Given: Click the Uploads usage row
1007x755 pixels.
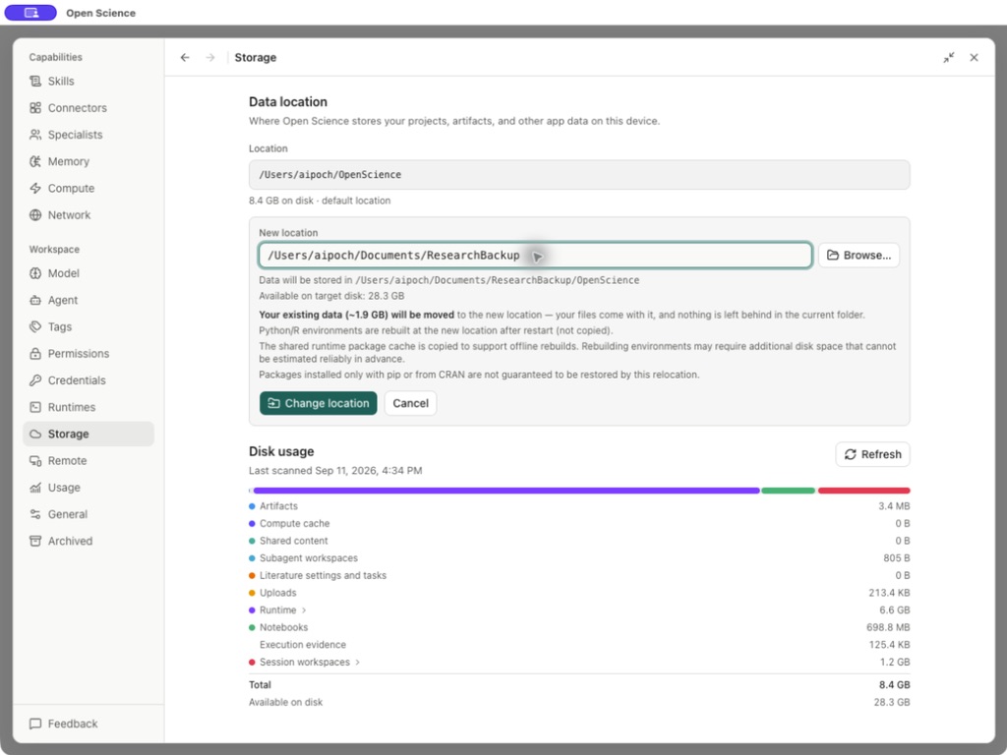Looking at the screenshot, I should tap(579, 593).
